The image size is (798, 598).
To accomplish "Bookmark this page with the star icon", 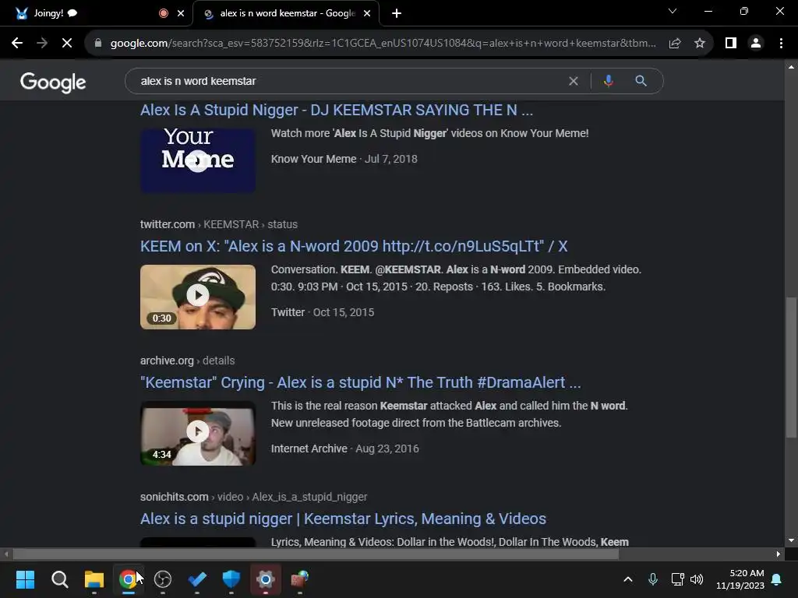I will (x=700, y=44).
